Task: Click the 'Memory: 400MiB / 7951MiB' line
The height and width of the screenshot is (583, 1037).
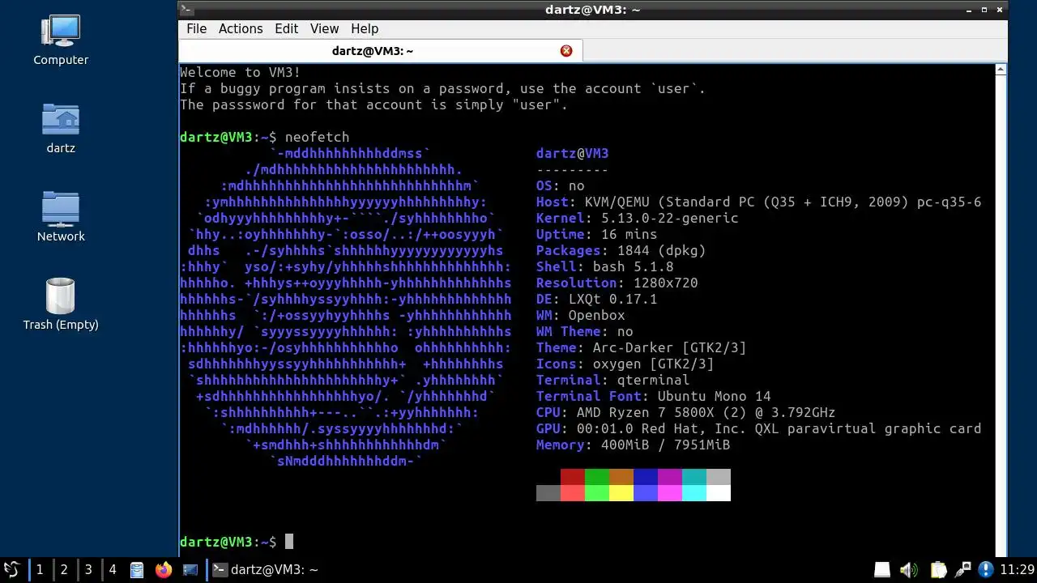Action: 634,445
